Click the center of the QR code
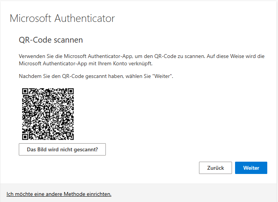The width and height of the screenshot is (278, 202). coord(48,114)
